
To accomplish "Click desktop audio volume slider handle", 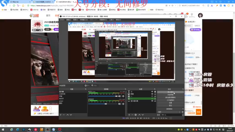I will (x=106, y=104).
